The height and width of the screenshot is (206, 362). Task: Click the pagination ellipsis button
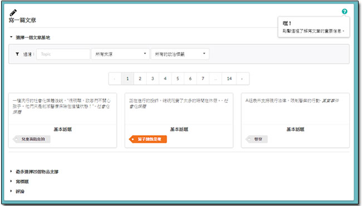216,79
